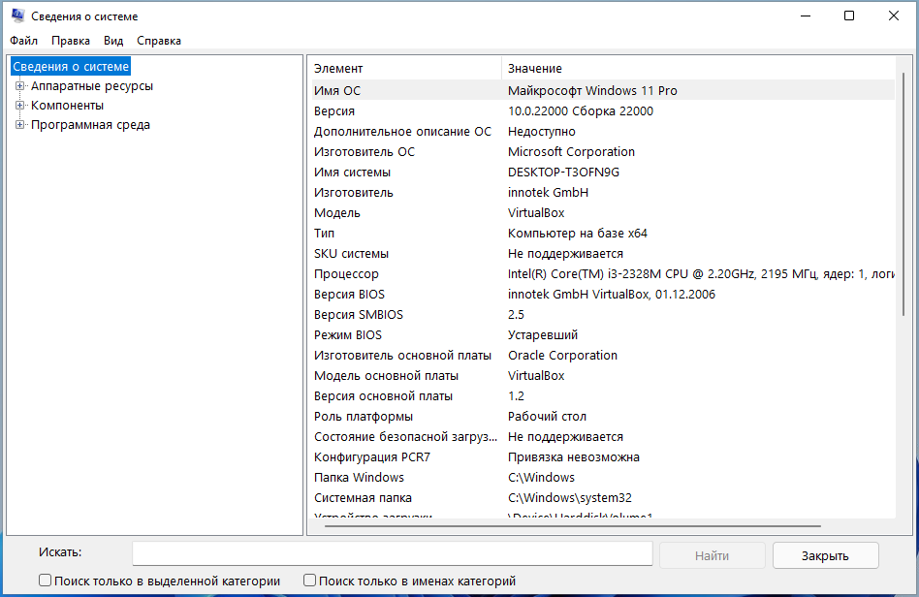Open the Вид menu
This screenshot has height=597, width=919.
click(113, 41)
